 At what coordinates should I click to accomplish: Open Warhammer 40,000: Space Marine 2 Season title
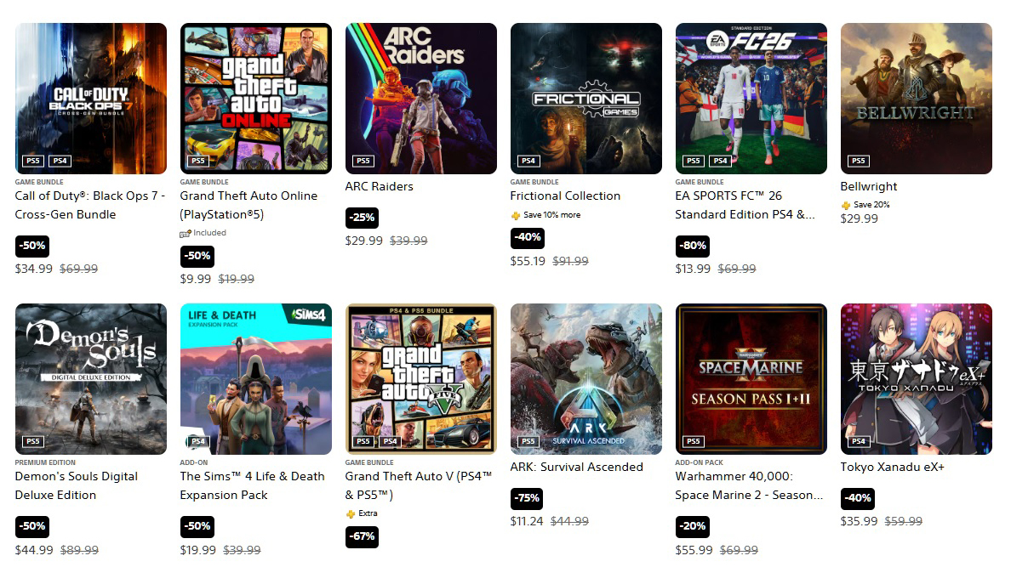click(x=749, y=485)
